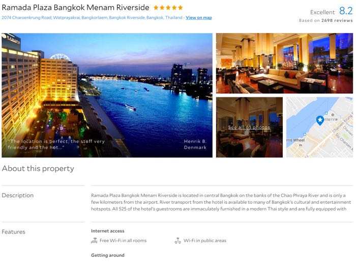
Task: Click the Wi-Fi in public areas icon
Action: point(177,241)
